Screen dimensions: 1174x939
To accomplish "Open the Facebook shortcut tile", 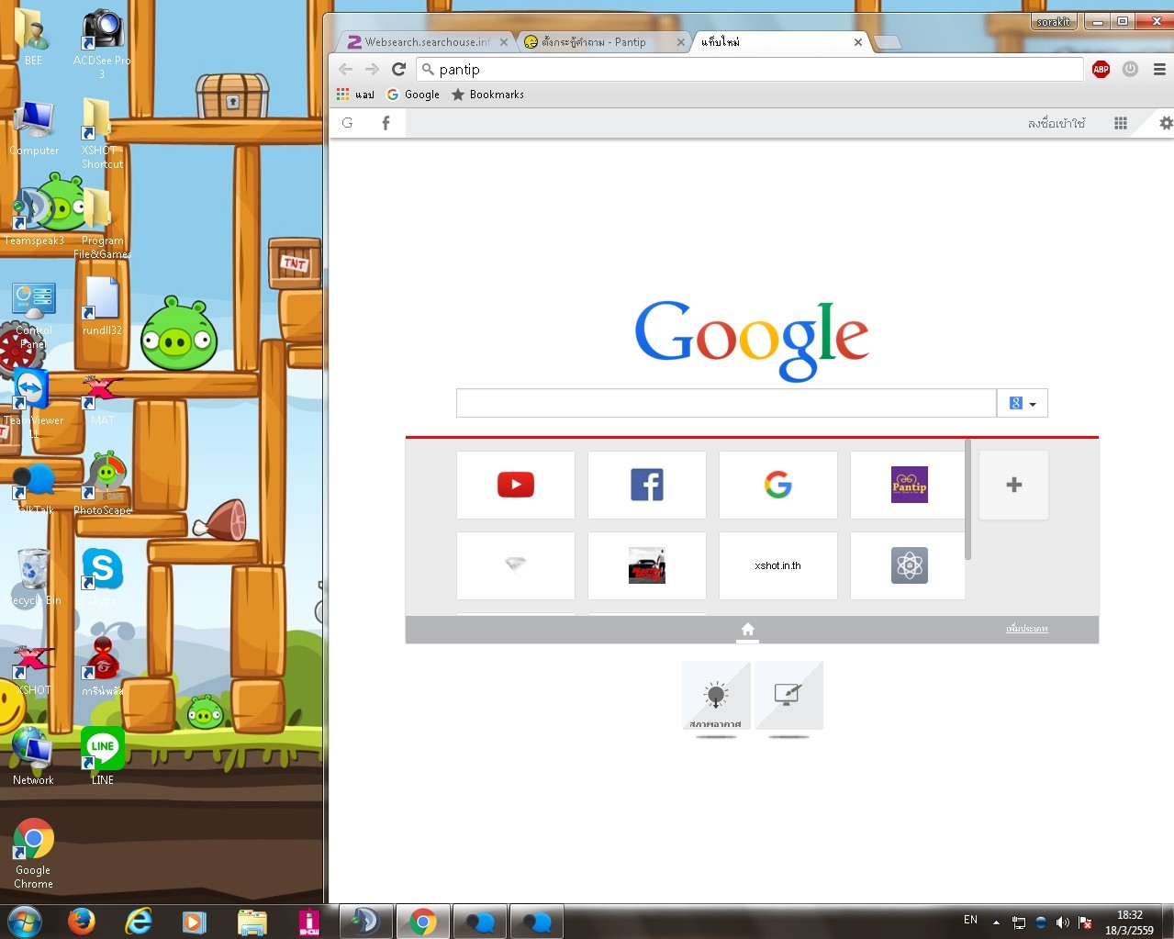I will tap(647, 485).
